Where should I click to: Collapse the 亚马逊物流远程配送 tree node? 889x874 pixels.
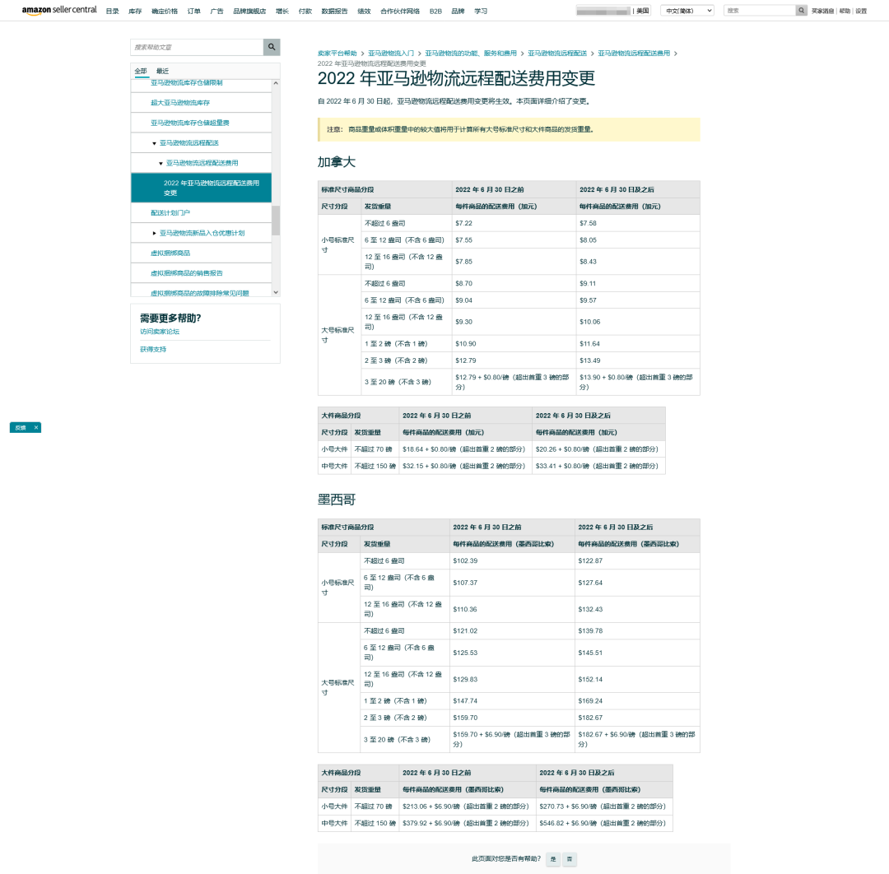tap(154, 143)
